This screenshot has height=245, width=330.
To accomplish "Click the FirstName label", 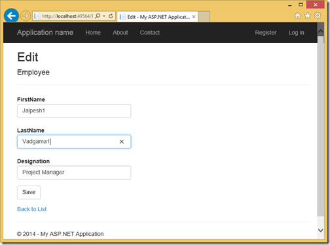I will (31, 99).
